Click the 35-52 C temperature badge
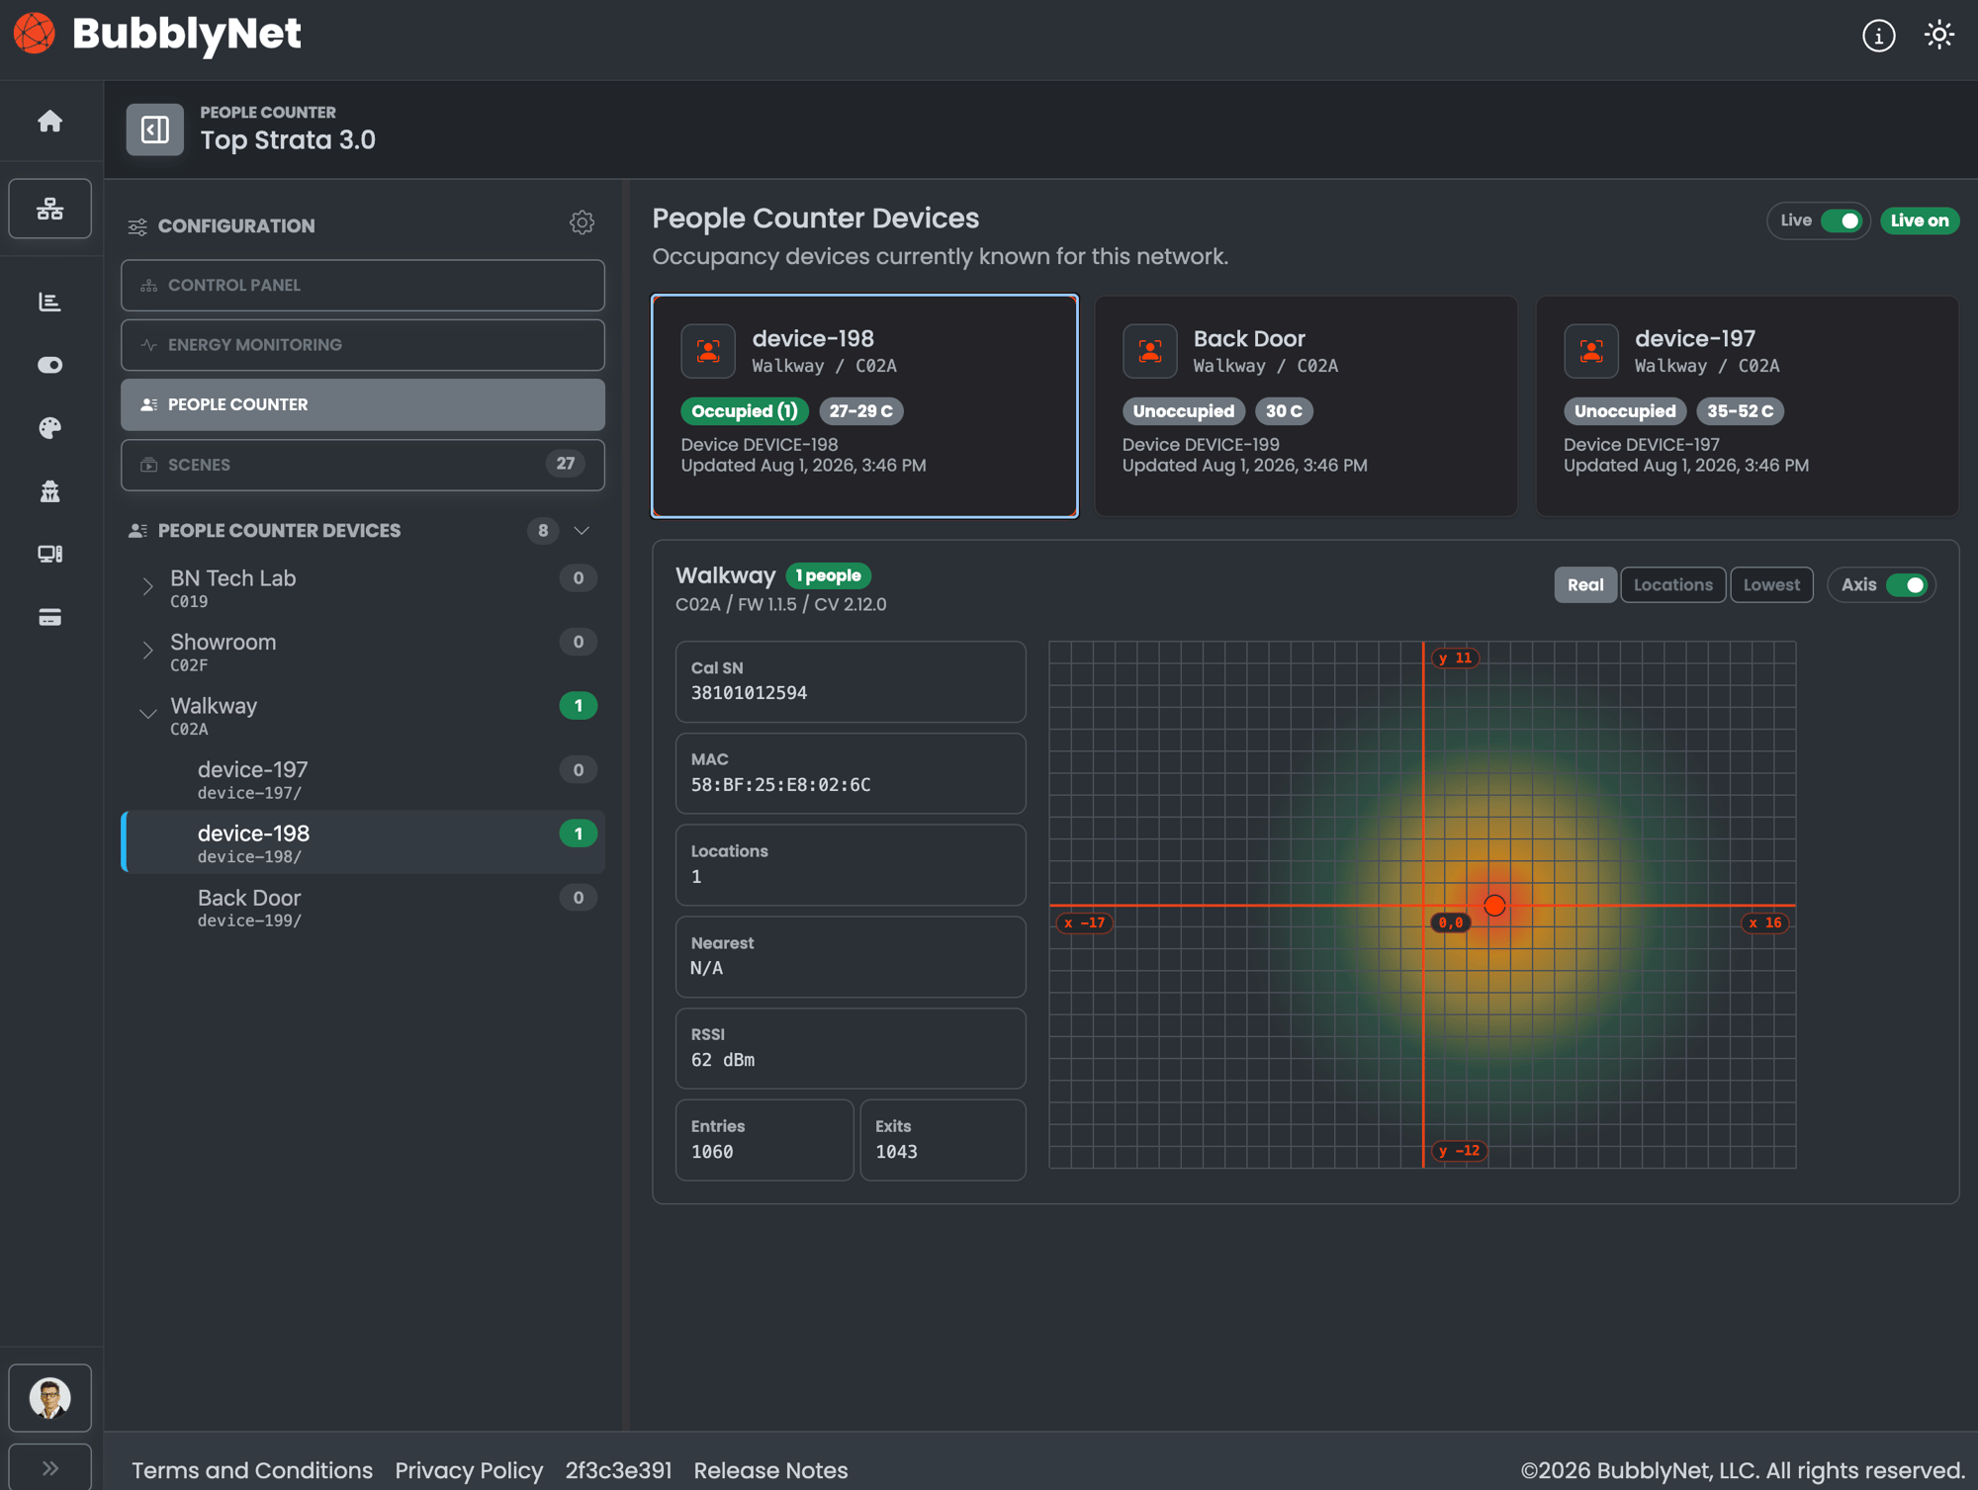1978x1490 pixels. pos(1740,411)
